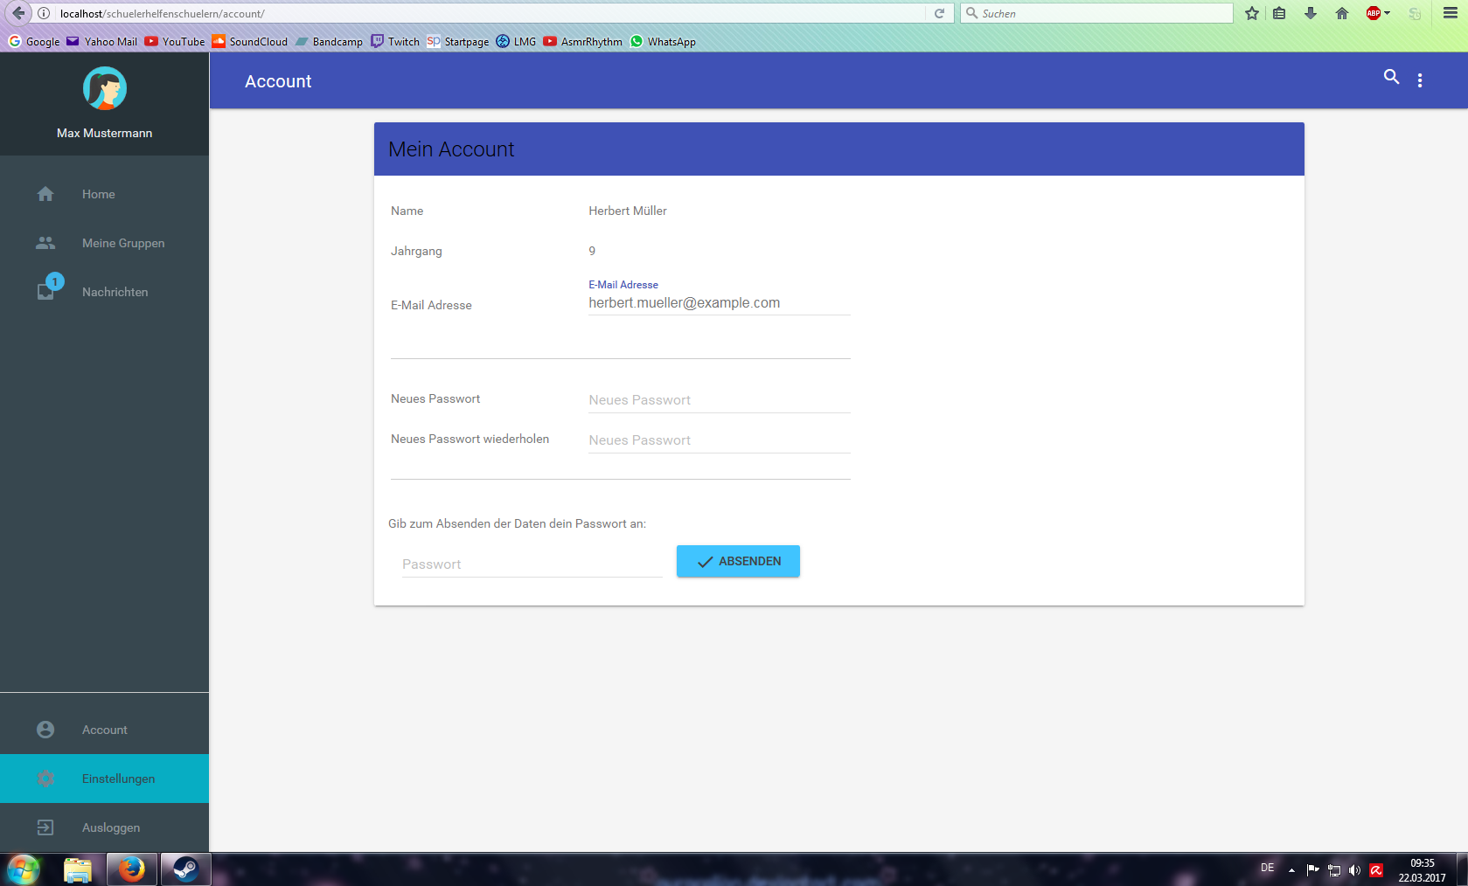Focus the Neues Passwort wiederholen input field
The image size is (1468, 886).
click(x=720, y=440)
